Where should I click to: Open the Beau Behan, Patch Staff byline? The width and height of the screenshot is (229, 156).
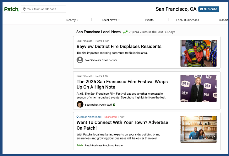[x=98, y=105]
